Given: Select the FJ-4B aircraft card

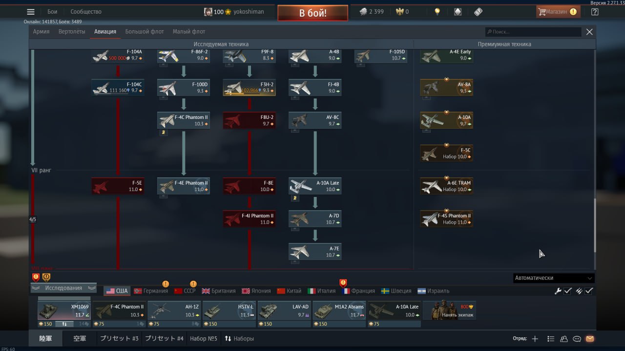Looking at the screenshot, I should (x=315, y=88).
